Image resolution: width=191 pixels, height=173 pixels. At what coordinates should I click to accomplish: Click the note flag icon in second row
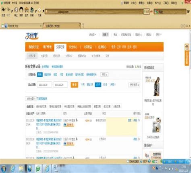pos(139,139)
